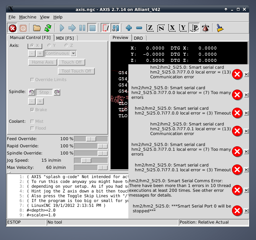
Task: Open a G-code file with folder icon
Action: [37, 28]
